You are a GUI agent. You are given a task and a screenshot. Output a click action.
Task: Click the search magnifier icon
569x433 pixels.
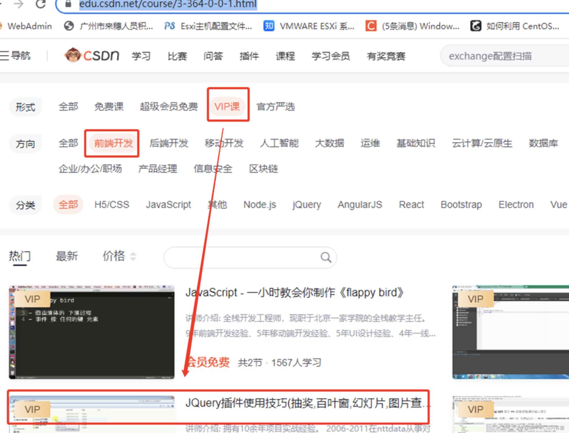[x=325, y=257]
